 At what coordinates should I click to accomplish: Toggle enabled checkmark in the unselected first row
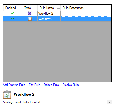[13, 13]
